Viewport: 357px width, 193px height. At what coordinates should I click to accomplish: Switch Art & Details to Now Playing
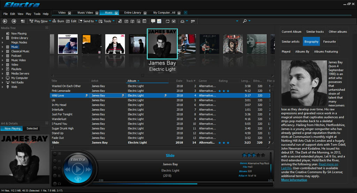point(12,128)
